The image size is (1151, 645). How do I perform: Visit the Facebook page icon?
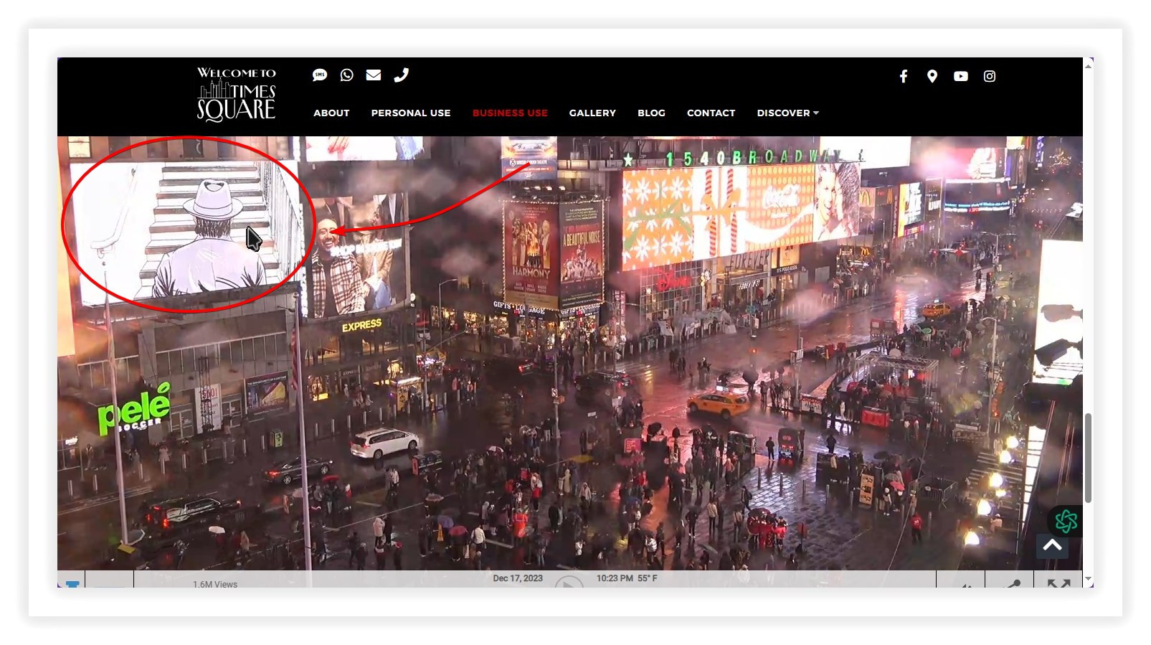[904, 76]
